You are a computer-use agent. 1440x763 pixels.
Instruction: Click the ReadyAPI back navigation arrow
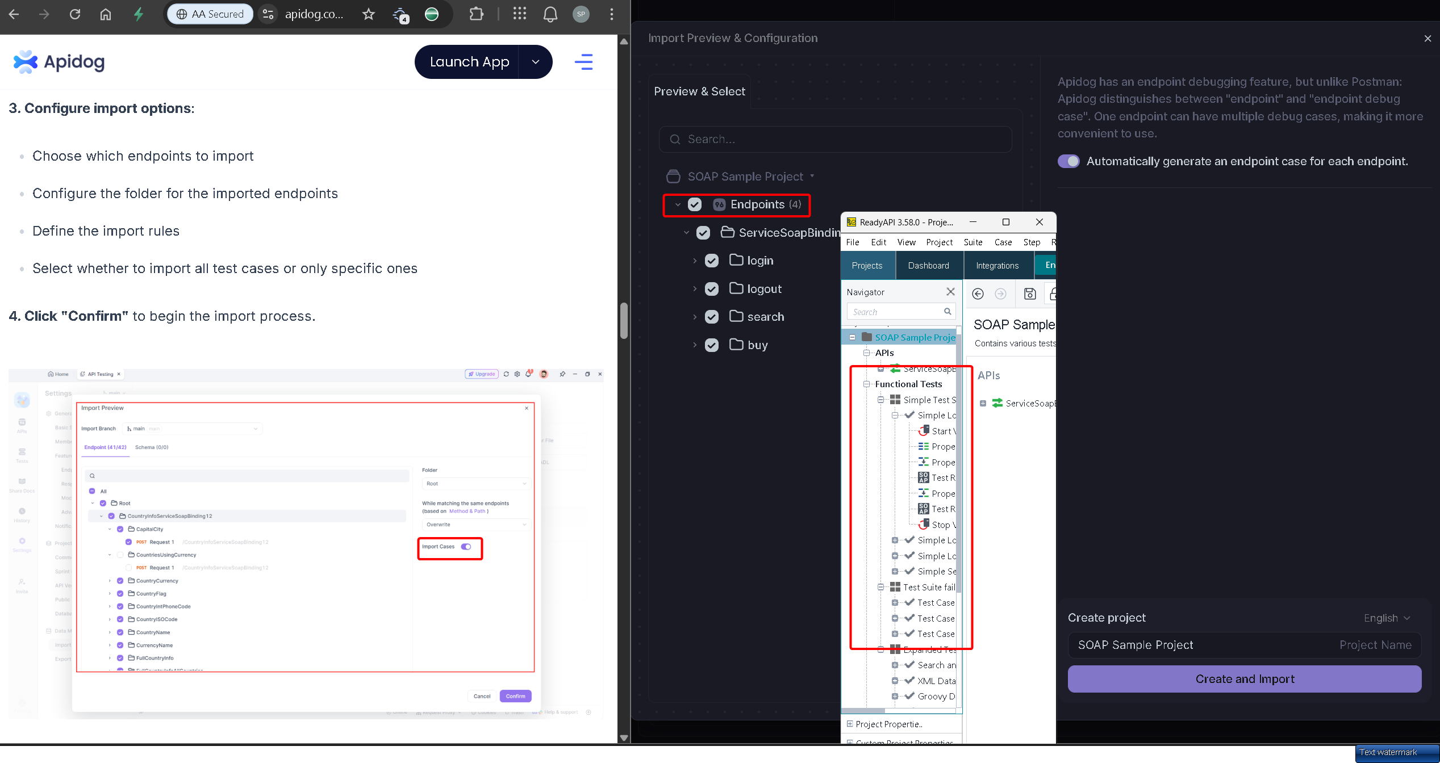[978, 294]
